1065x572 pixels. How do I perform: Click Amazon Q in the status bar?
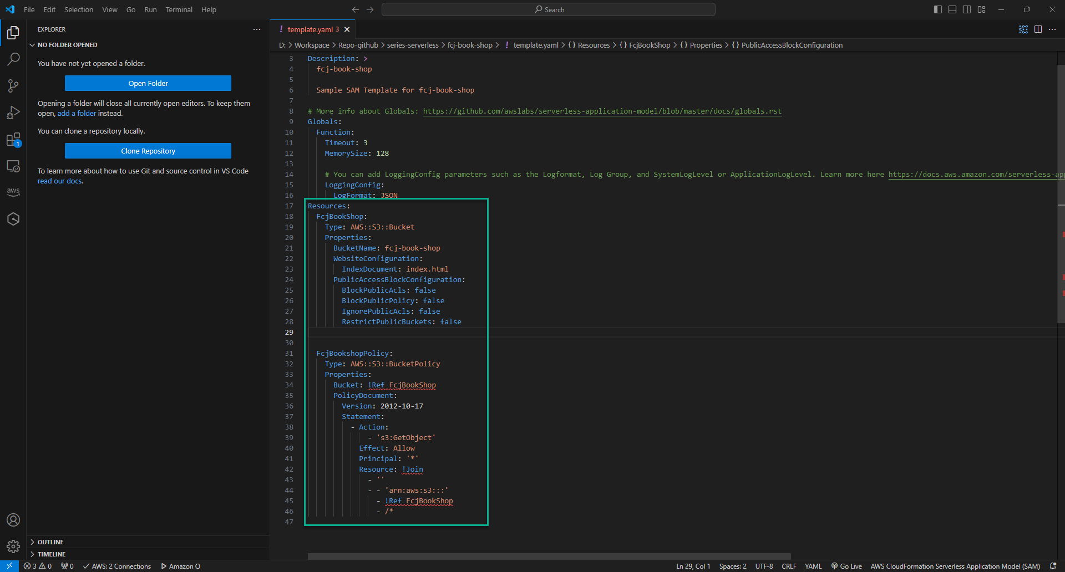pyautogui.click(x=181, y=566)
